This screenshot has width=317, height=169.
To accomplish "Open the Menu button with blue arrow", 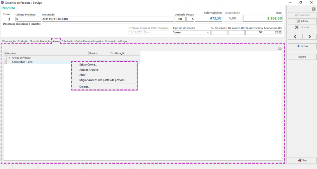I will 302,46.
